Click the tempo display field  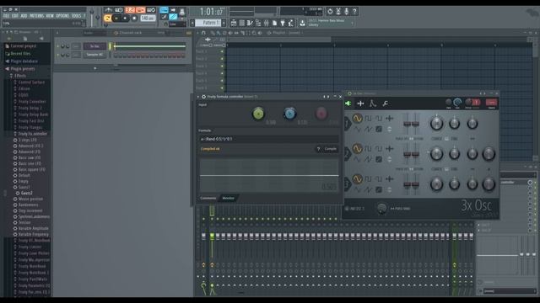(x=148, y=19)
